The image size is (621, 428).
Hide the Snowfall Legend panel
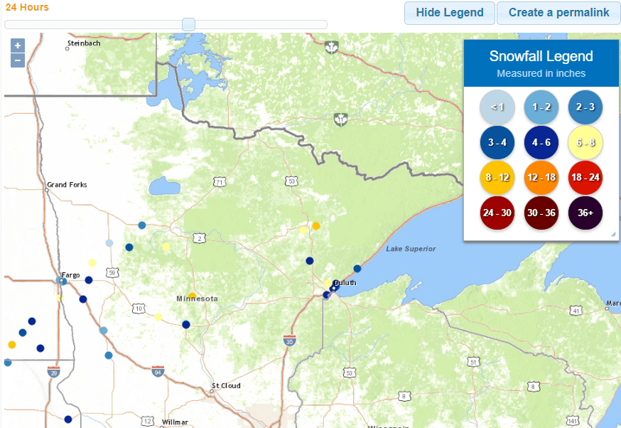coord(449,13)
